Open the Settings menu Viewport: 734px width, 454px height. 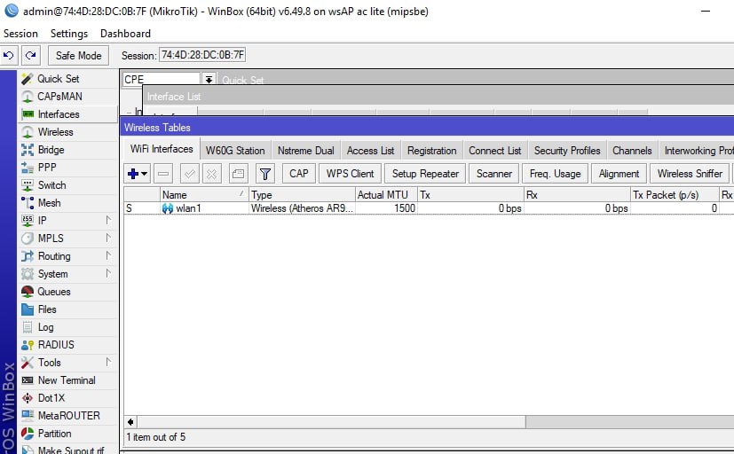click(x=69, y=34)
